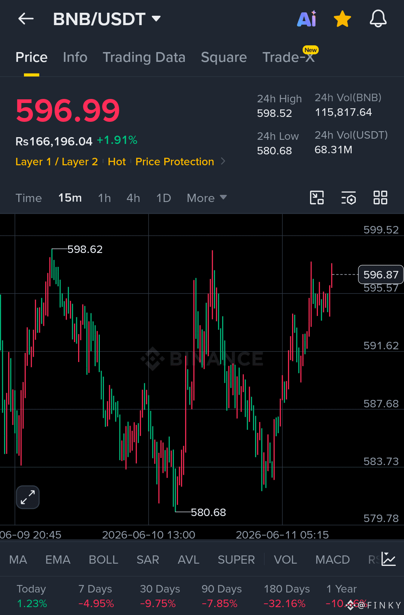404x615 pixels.
Task: Open price alert bell icon
Action: pyautogui.click(x=378, y=18)
